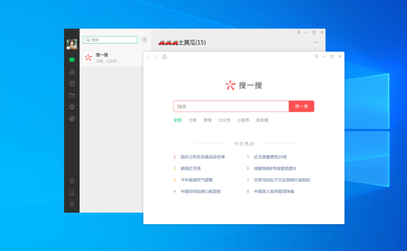
Task: Select the 表情 filter tab
Action: pyautogui.click(x=207, y=120)
